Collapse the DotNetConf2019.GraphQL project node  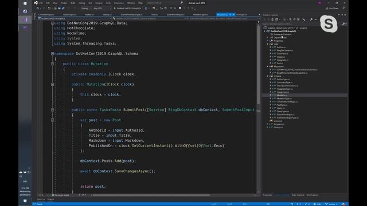(x=265, y=31)
